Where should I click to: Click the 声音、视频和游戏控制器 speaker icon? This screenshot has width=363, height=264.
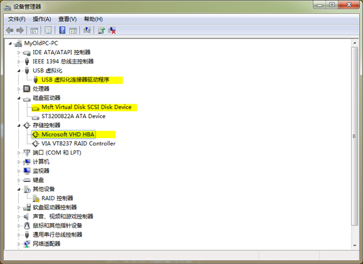click(26, 216)
